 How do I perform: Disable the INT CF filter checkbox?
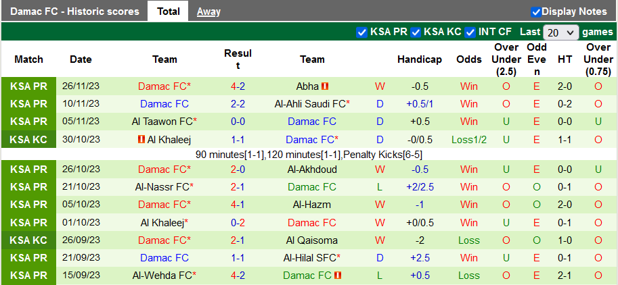(x=470, y=32)
